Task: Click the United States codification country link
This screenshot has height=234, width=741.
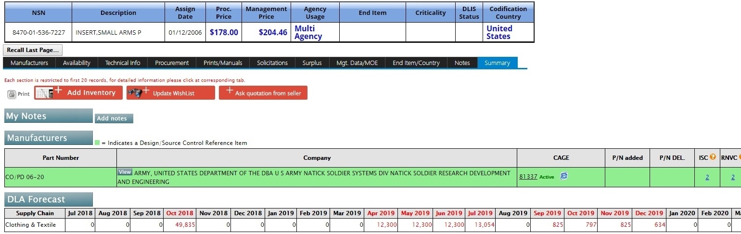Action: [x=499, y=32]
